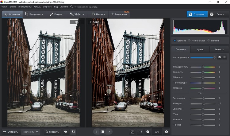Zoom in with the plus icon

[167, 132]
